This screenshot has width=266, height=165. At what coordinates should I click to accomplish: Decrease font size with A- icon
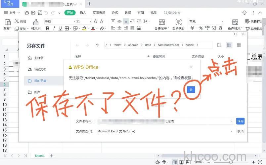102,21
